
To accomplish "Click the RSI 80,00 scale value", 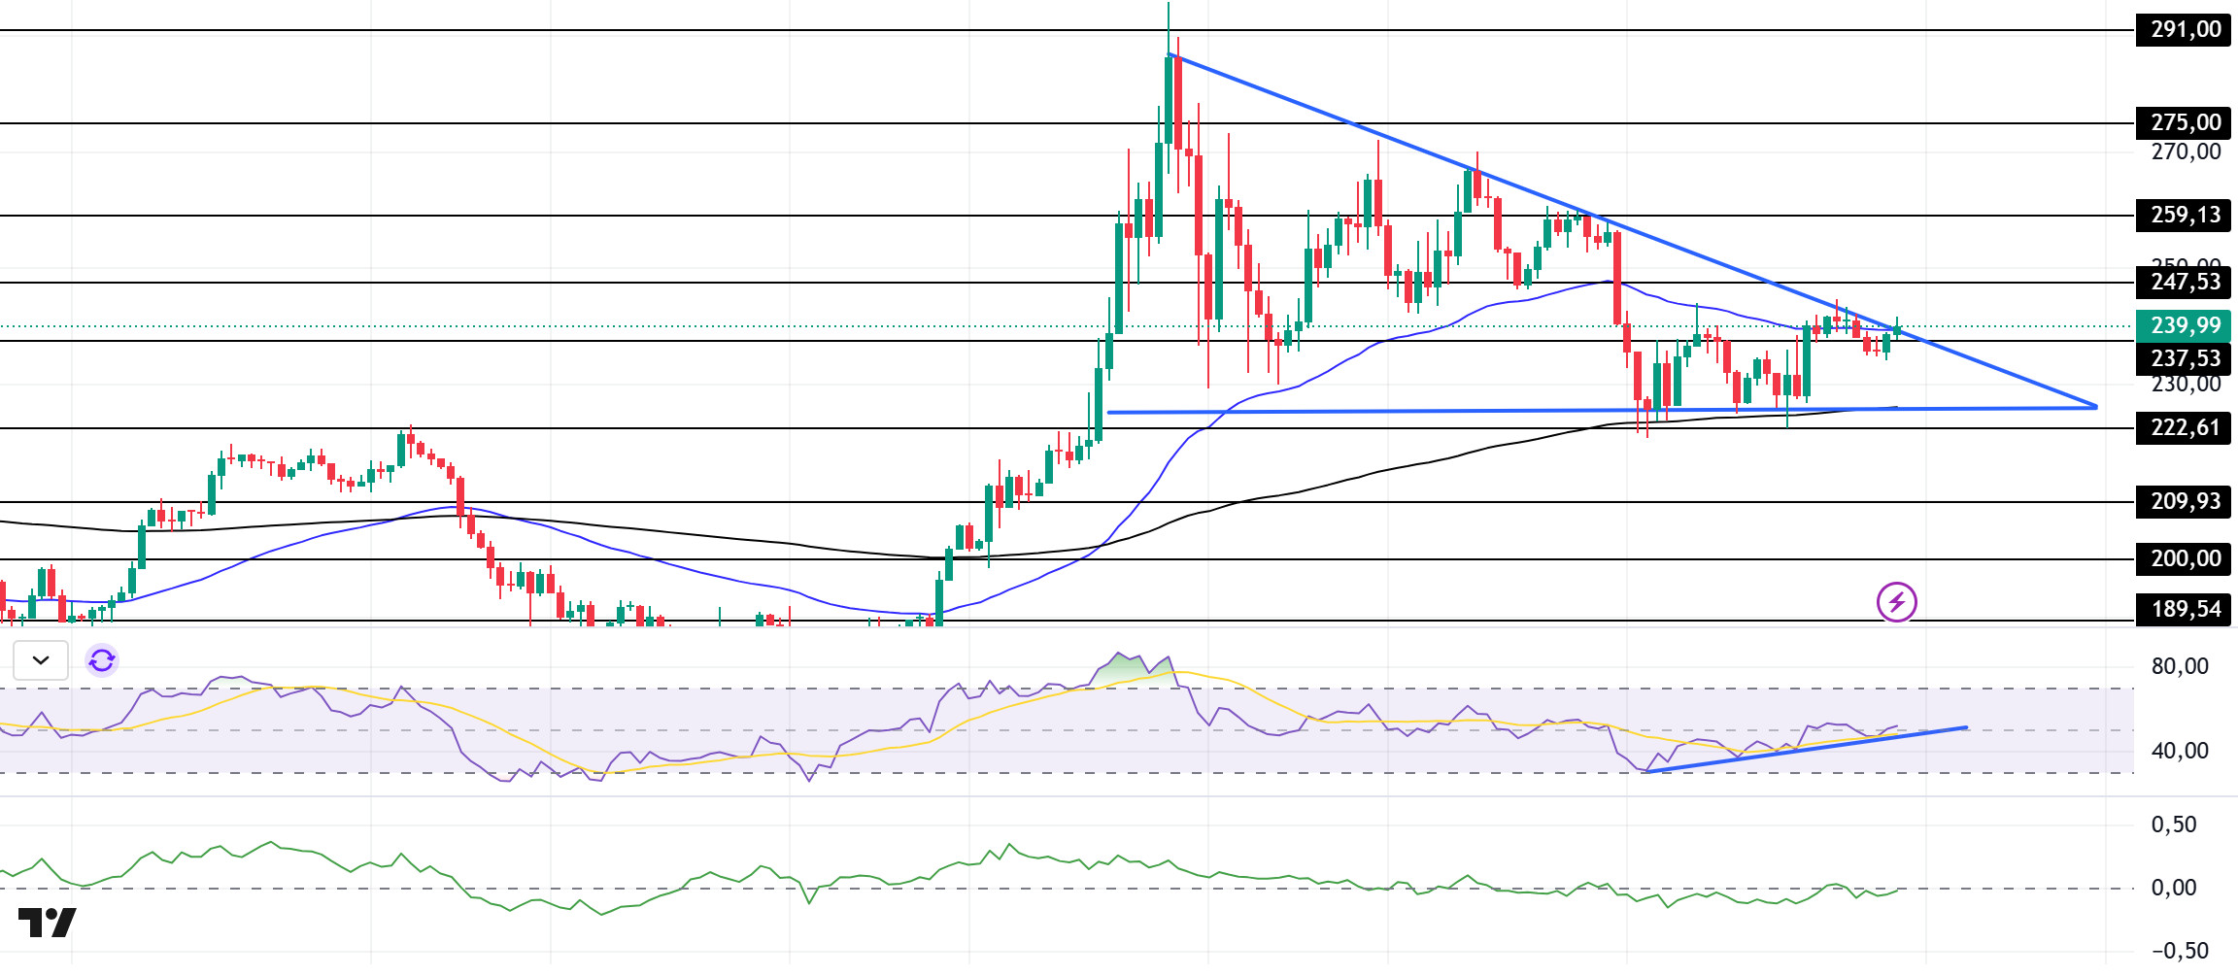I will point(2180,666).
